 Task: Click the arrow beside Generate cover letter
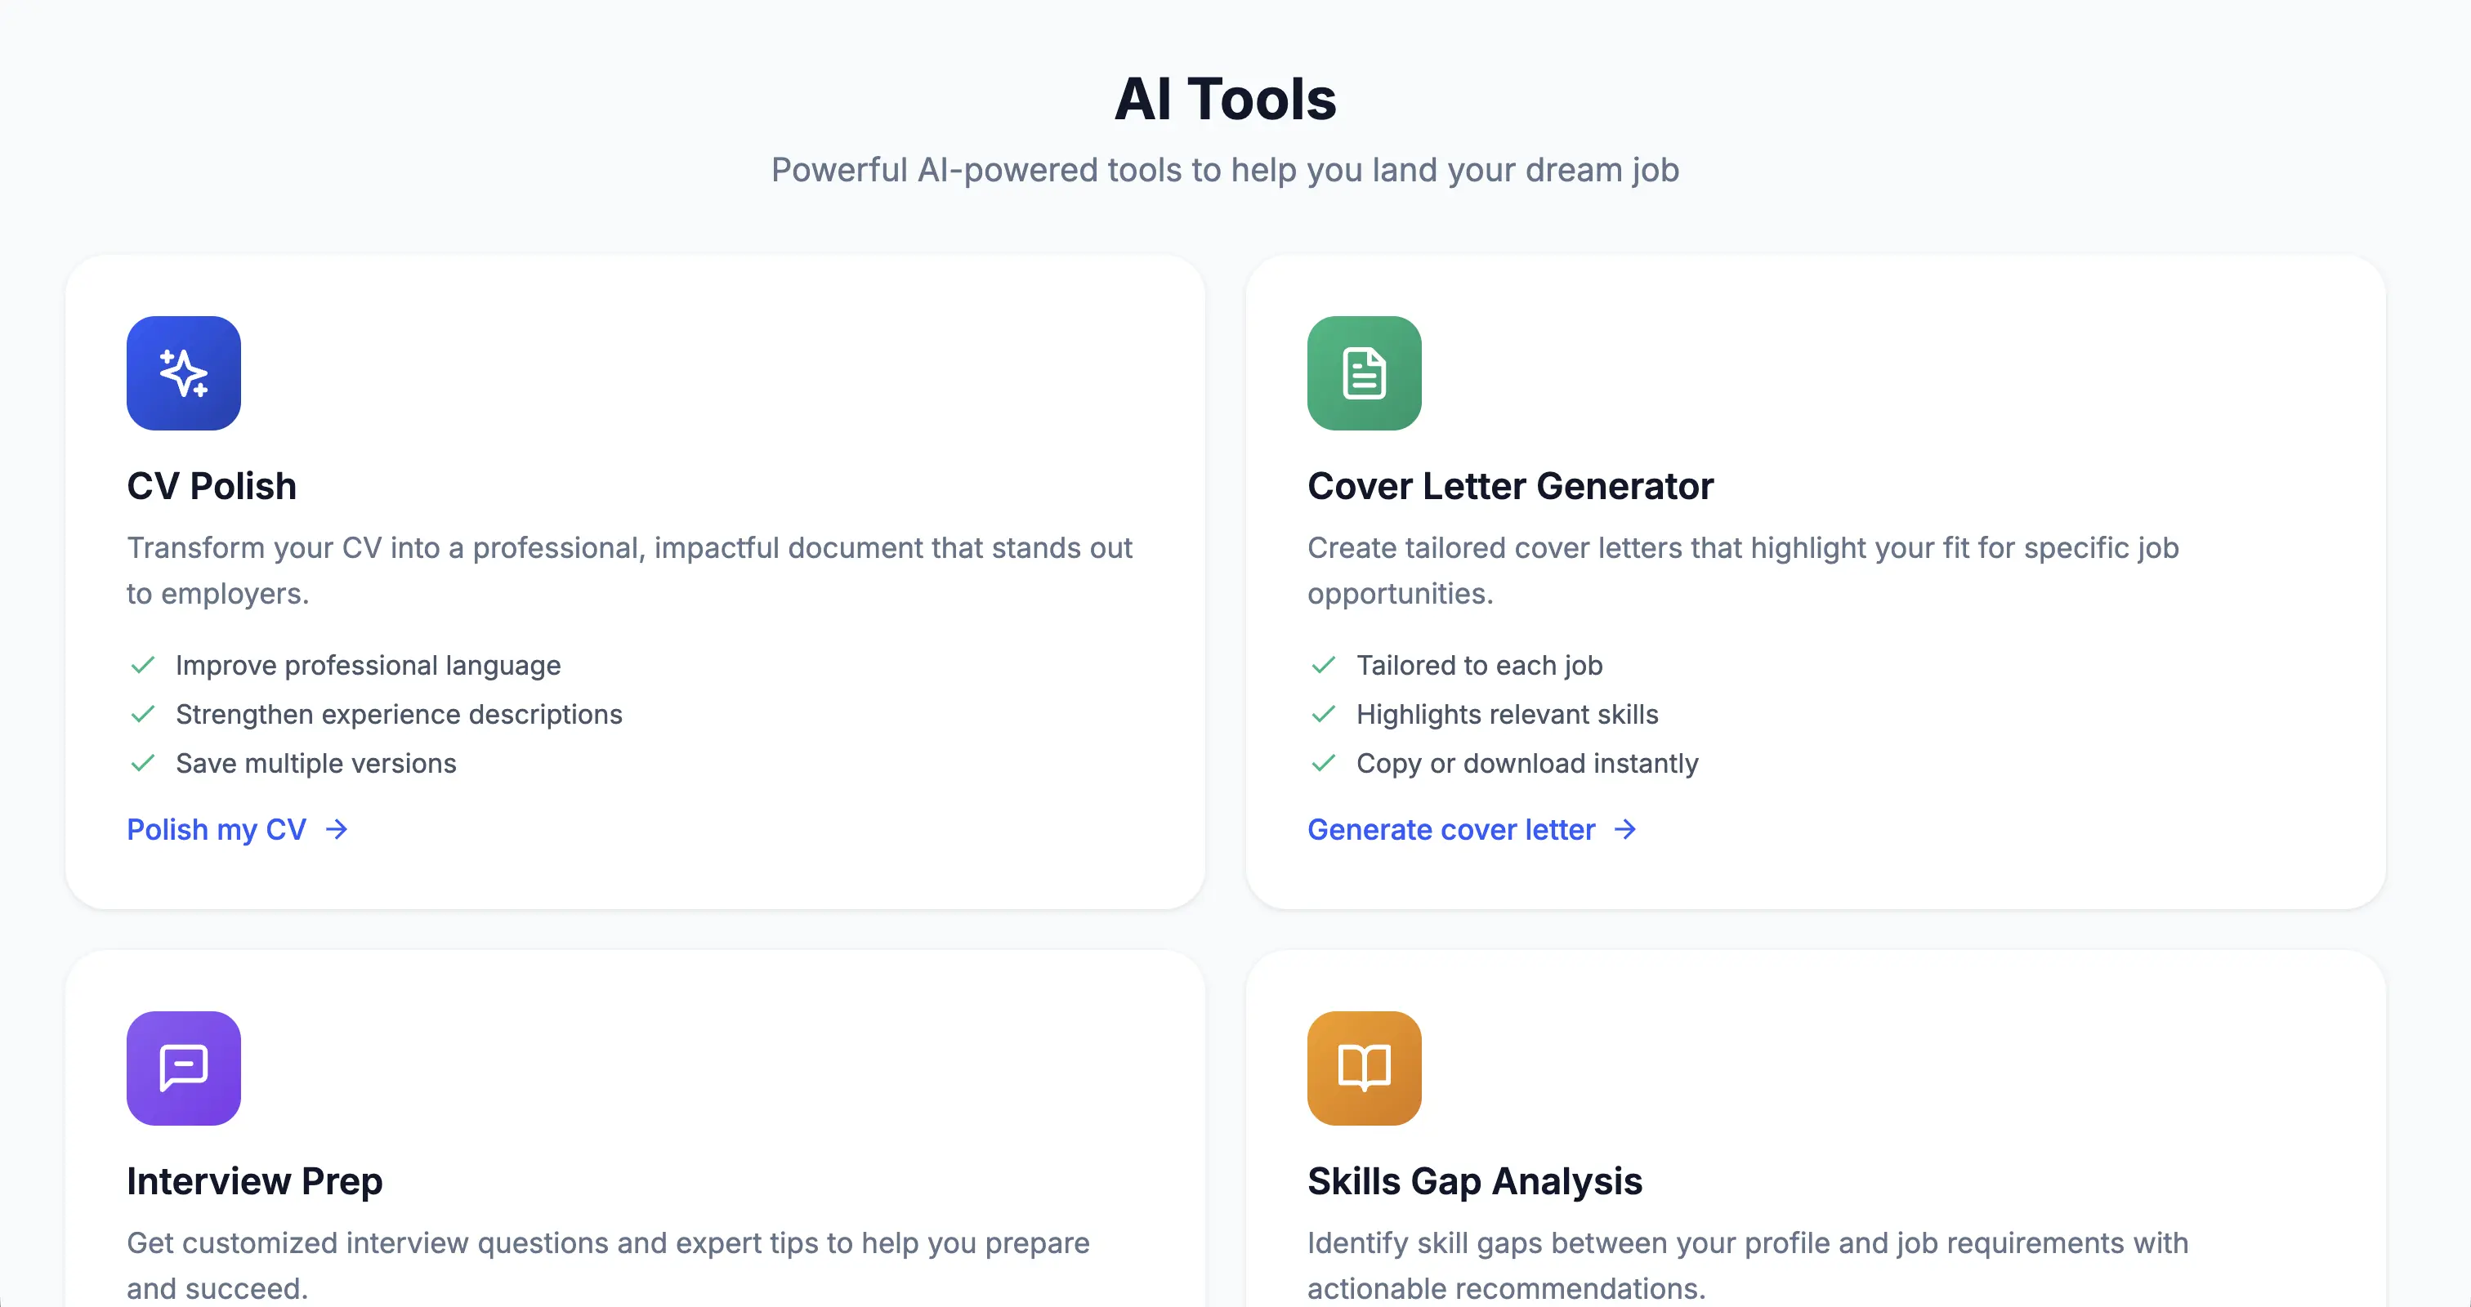1625,829
